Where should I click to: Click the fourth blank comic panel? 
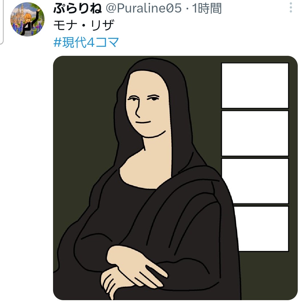(x=261, y=228)
